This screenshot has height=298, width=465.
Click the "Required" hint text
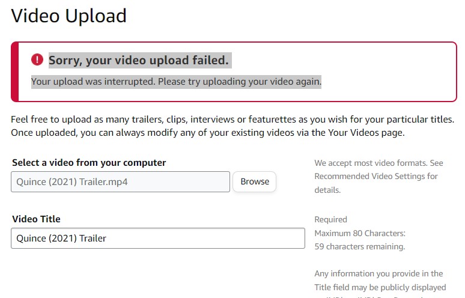[330, 219]
